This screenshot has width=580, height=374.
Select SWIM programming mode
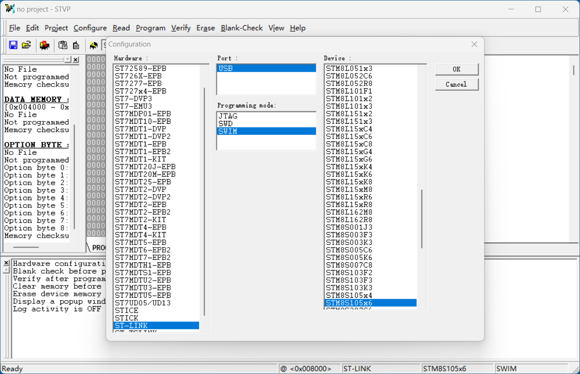tap(267, 131)
